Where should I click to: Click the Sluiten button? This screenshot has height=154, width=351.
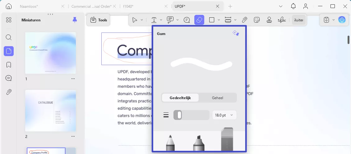click(299, 20)
